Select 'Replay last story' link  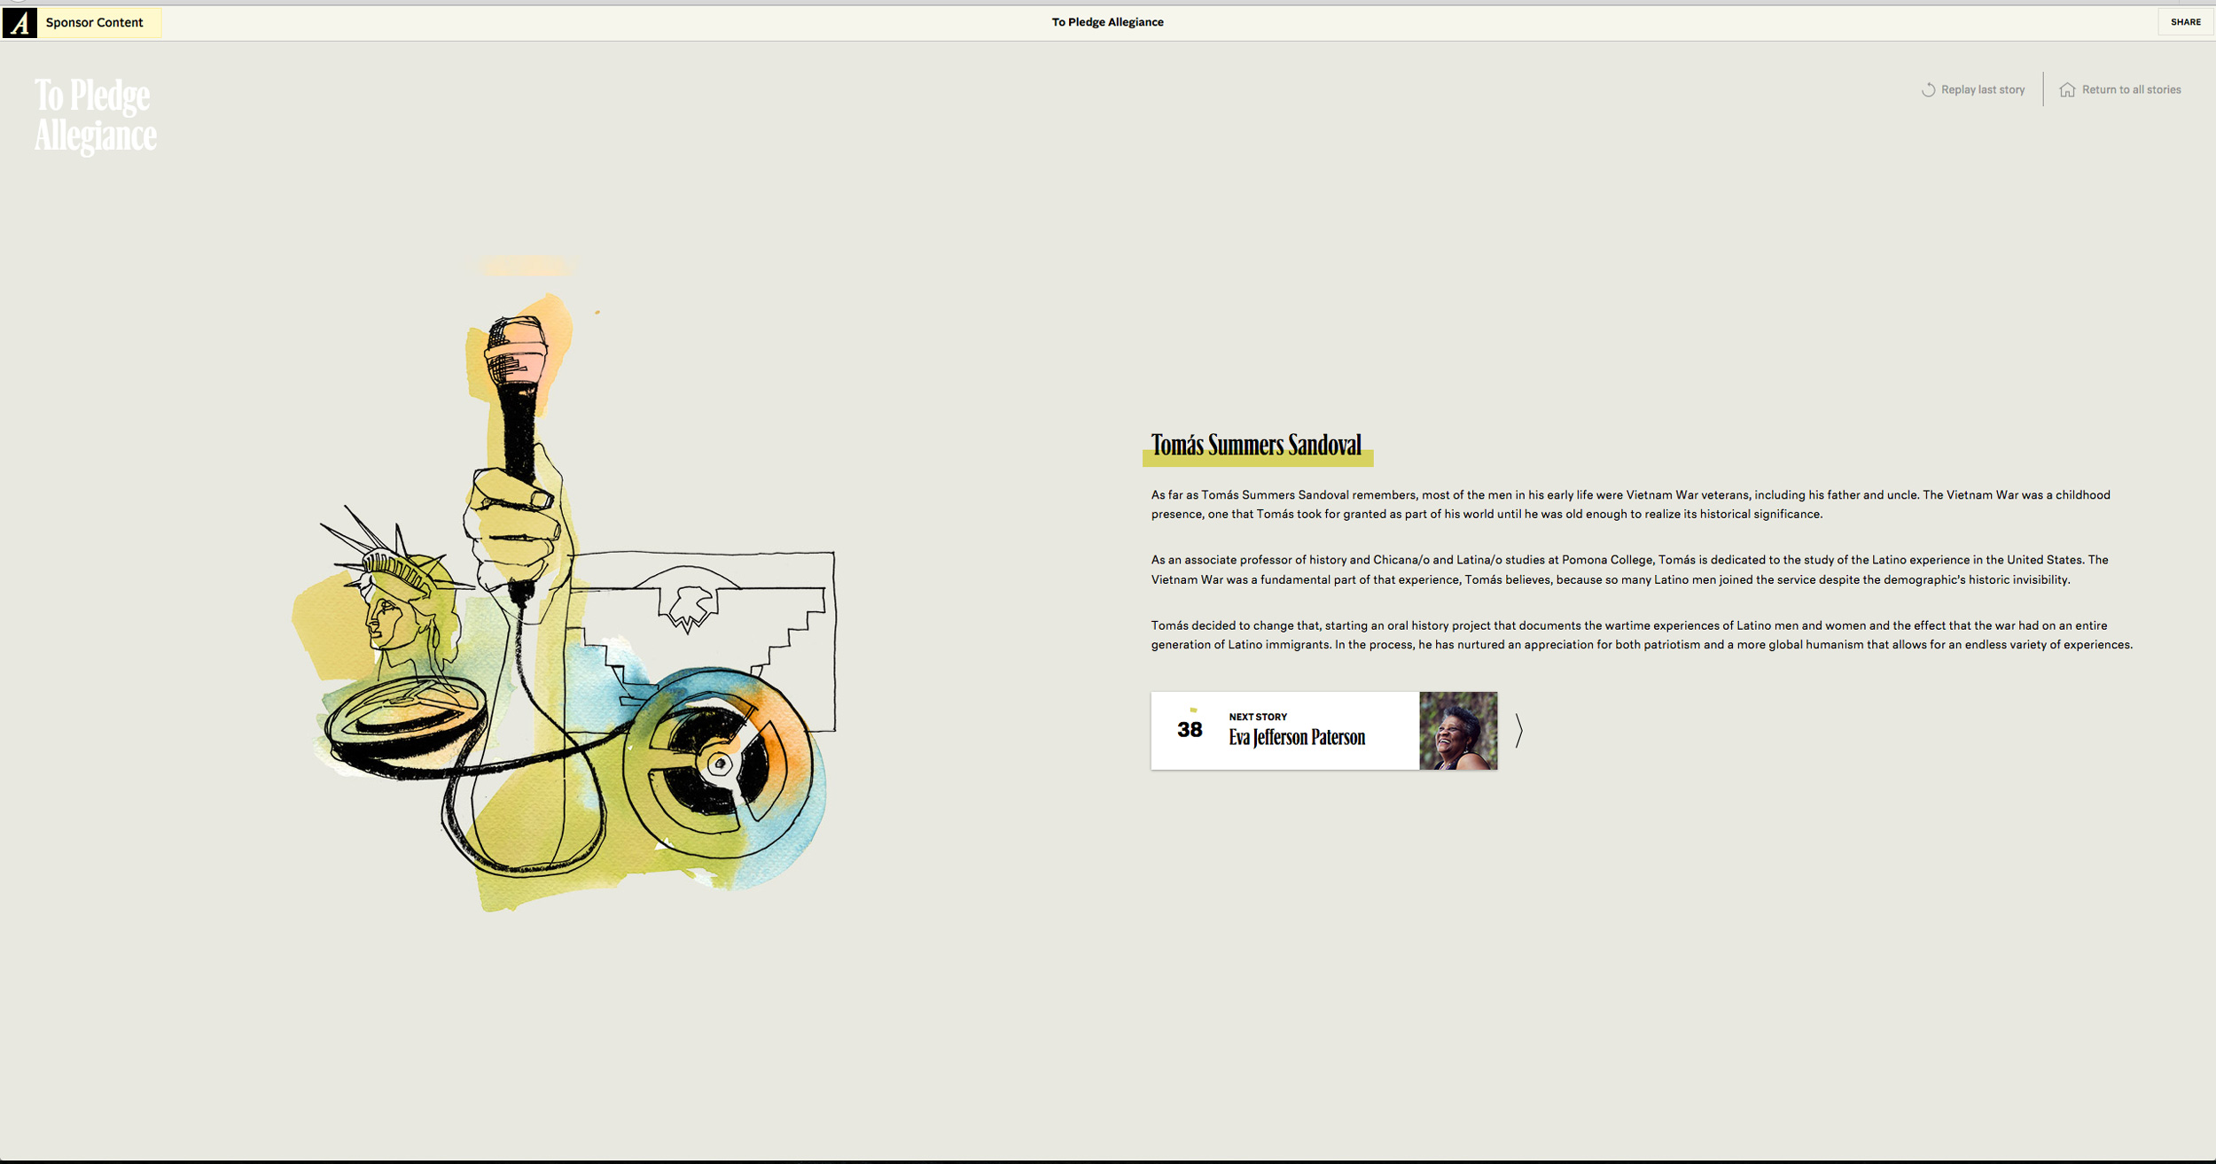tap(1982, 89)
